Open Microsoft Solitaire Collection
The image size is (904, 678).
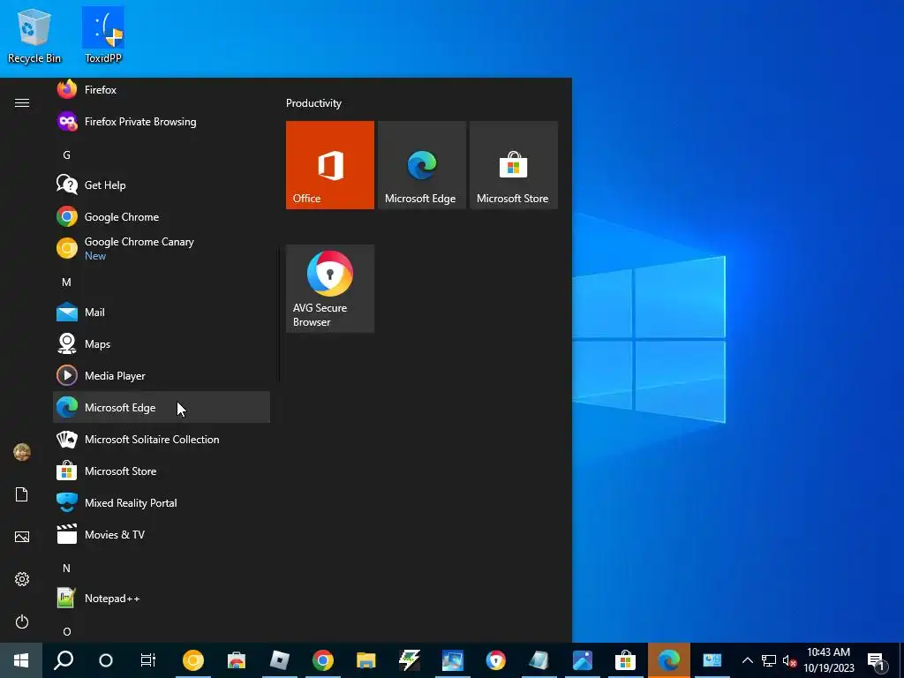[x=162, y=440]
